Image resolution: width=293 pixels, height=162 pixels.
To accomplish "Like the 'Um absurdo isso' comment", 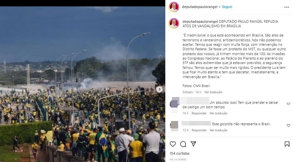I will [288, 104].
